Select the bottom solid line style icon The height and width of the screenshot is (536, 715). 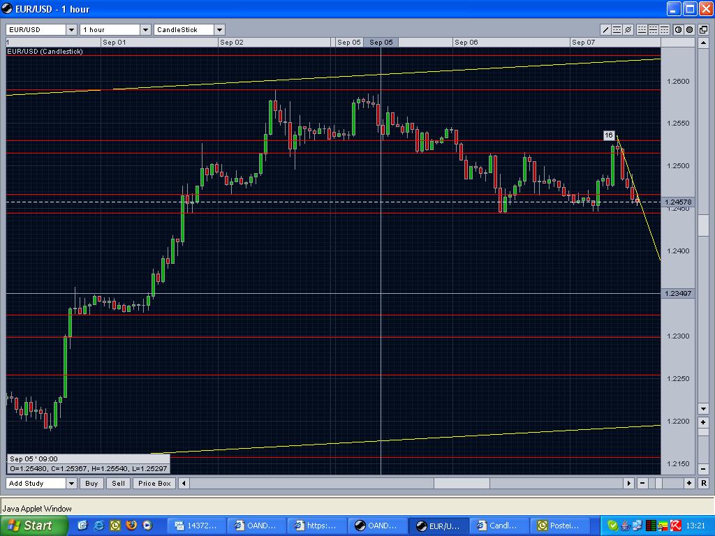(642, 29)
